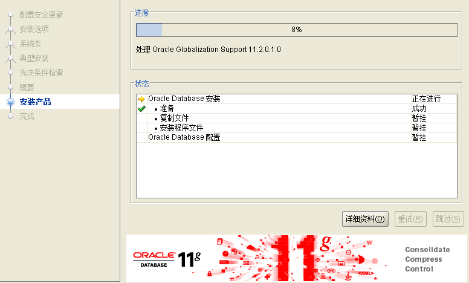
Task: Click the green checkmark beside 准备
Action: pos(141,109)
